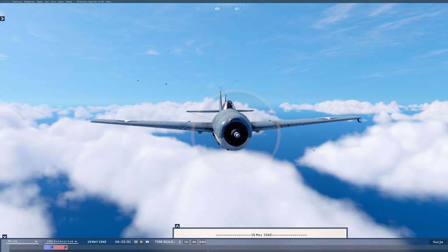
Task: Set time scale to 24H
Action: tap(203, 242)
